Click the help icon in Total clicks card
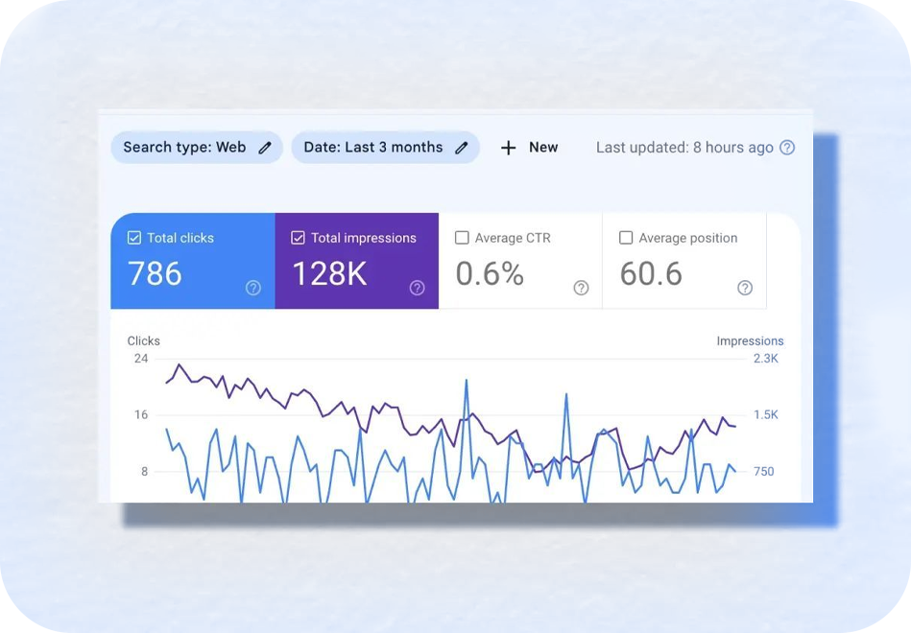This screenshot has height=633, width=911. pos(253,288)
